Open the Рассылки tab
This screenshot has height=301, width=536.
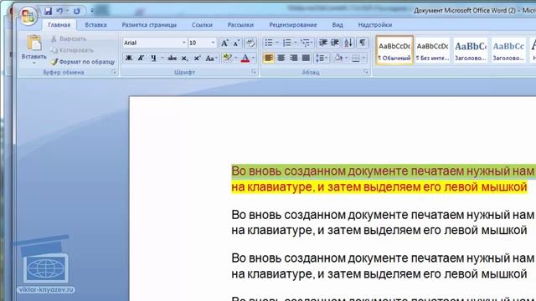(x=240, y=25)
